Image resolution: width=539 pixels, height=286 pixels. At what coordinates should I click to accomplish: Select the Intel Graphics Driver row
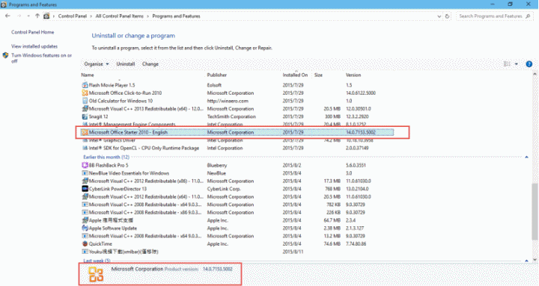[x=237, y=140]
